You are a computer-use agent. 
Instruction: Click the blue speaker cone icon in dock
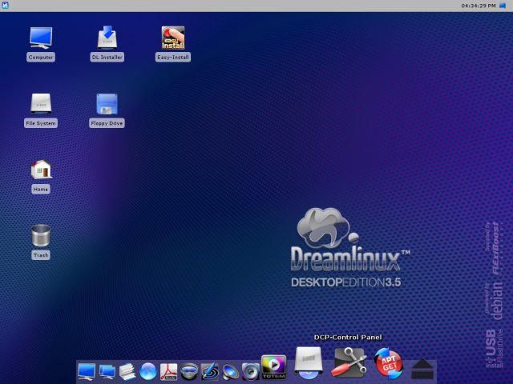pos(230,371)
